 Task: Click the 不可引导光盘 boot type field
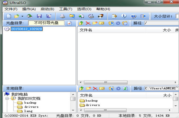(x=46, y=23)
